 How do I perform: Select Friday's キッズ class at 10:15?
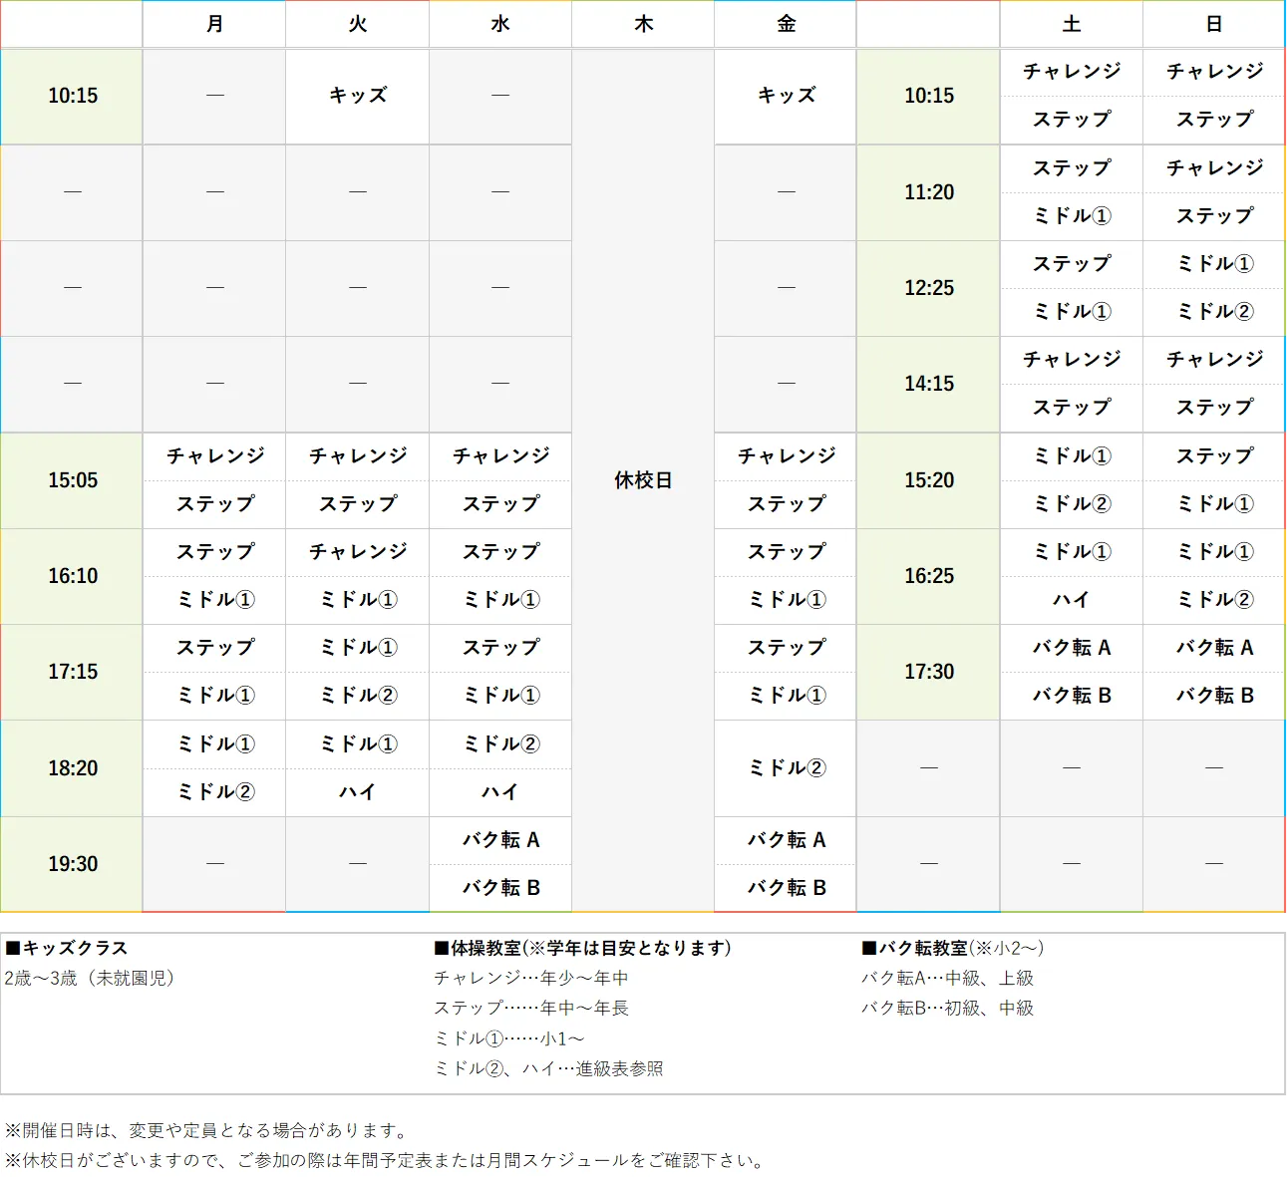pos(786,96)
